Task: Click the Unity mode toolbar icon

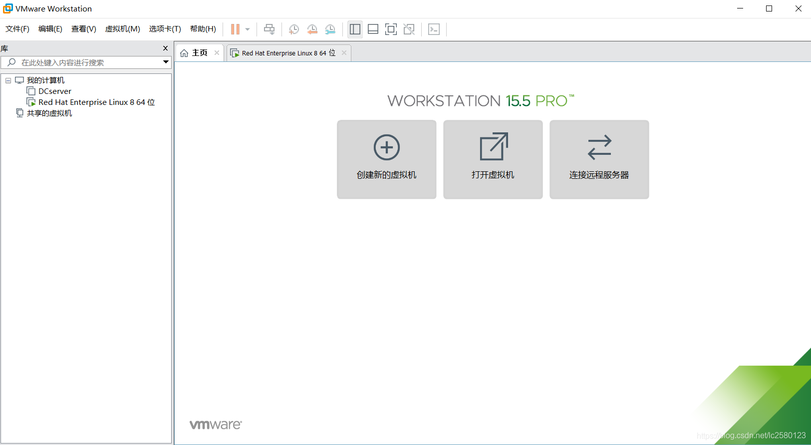Action: [409, 29]
